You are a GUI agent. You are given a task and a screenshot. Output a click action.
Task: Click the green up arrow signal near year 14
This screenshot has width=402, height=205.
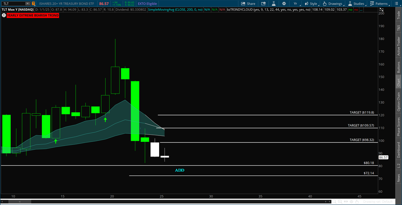click(56, 141)
